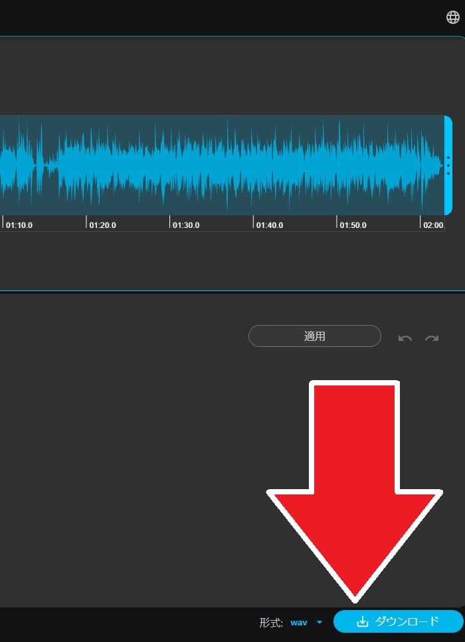465x642 pixels.
Task: Open the globe language selector
Action: [453, 17]
